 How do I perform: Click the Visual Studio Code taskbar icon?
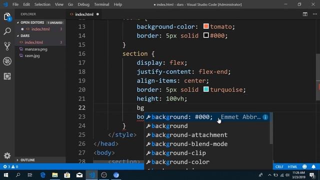tap(91, 175)
